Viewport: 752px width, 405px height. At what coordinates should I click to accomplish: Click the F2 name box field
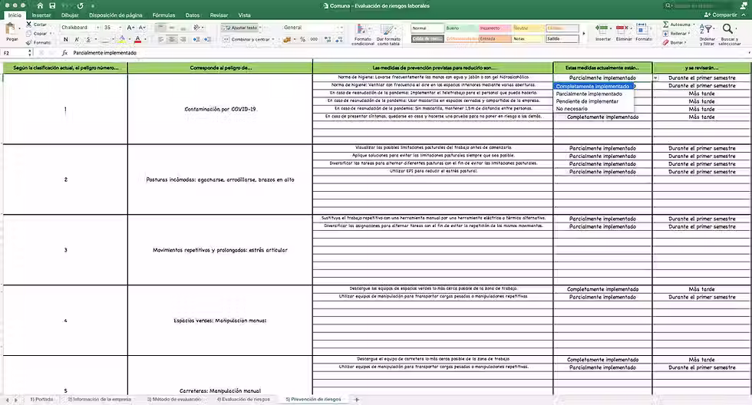[15, 53]
